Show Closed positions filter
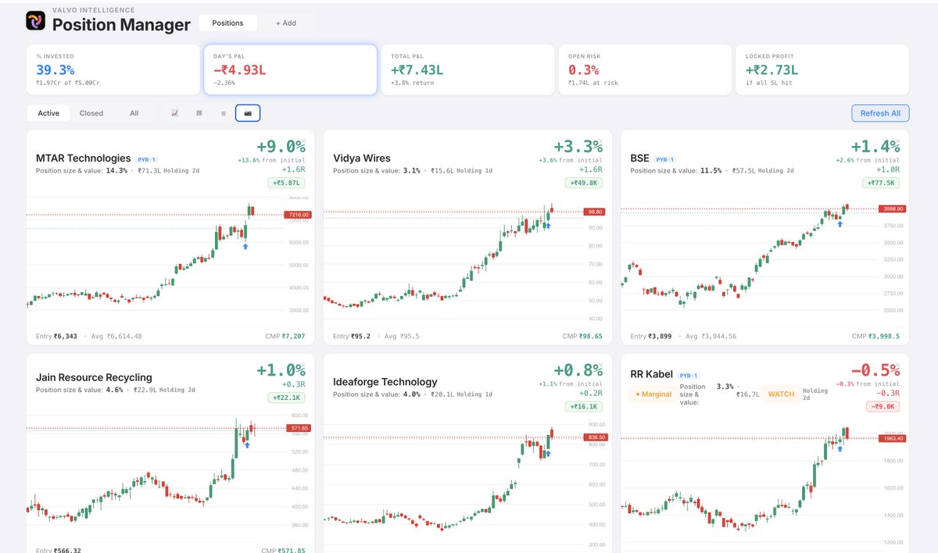Image resolution: width=938 pixels, height=553 pixels. click(91, 113)
